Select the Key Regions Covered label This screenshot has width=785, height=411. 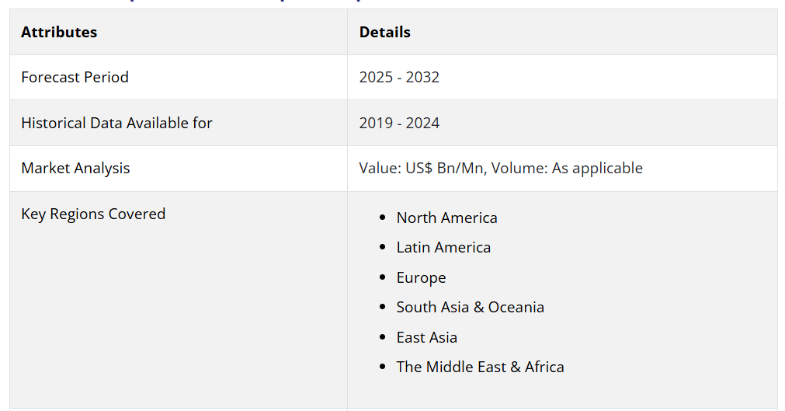[93, 214]
